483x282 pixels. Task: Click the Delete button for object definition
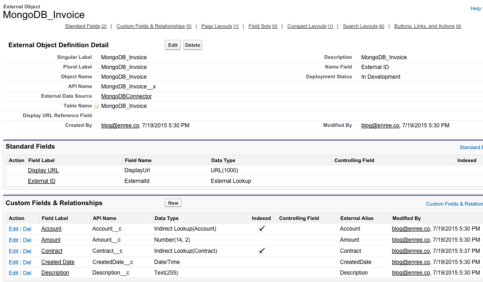[193, 45]
